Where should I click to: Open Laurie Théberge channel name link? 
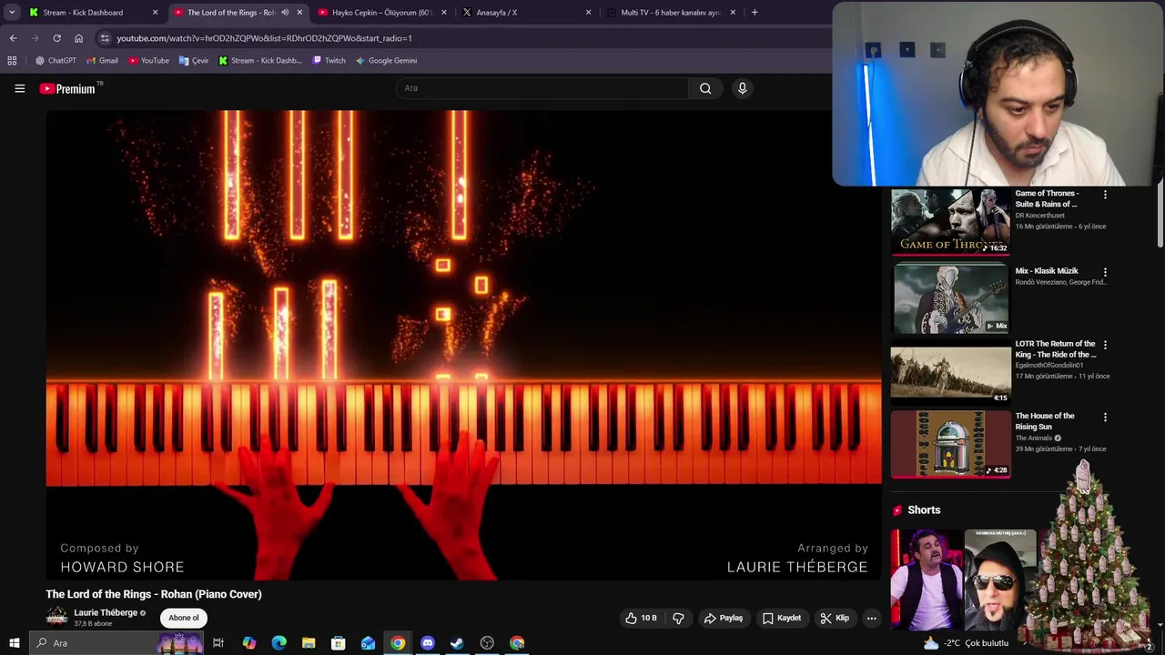pos(106,612)
